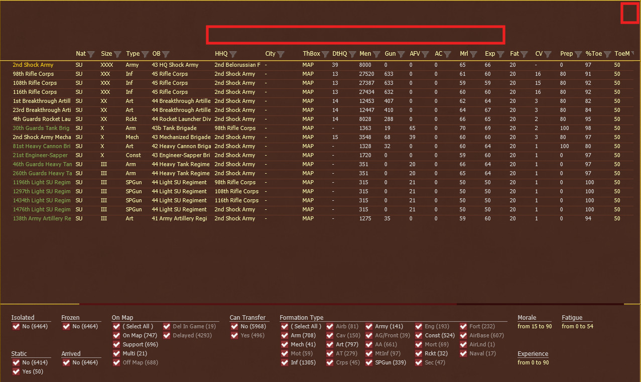Open the AFV column filter funnel
The height and width of the screenshot is (382, 641).
tap(425, 54)
